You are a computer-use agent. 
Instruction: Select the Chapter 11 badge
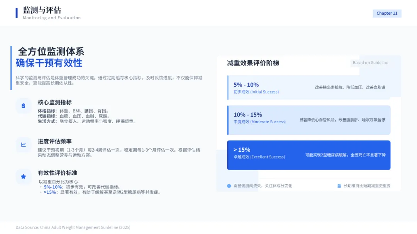coord(387,13)
